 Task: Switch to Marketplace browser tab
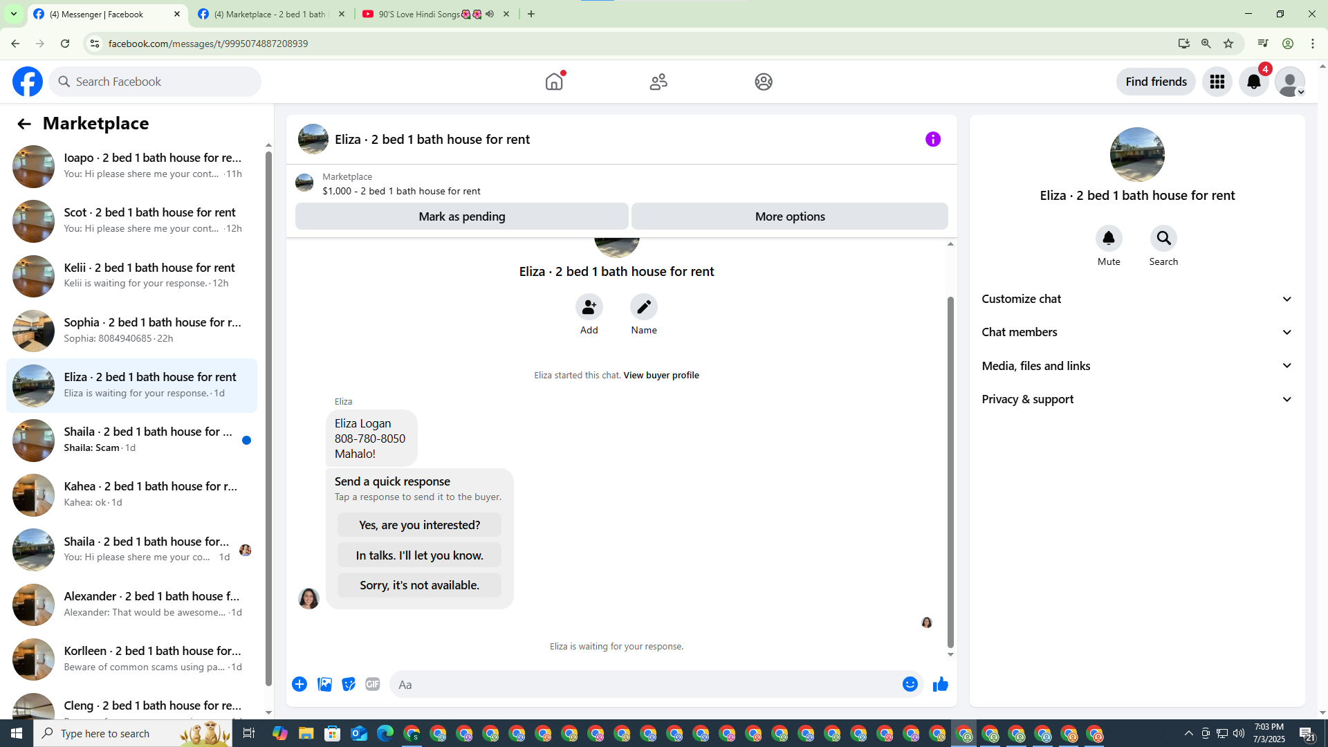coord(270,14)
